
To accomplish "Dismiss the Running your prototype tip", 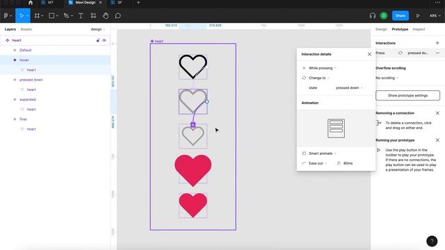I will pyautogui.click(x=437, y=140).
